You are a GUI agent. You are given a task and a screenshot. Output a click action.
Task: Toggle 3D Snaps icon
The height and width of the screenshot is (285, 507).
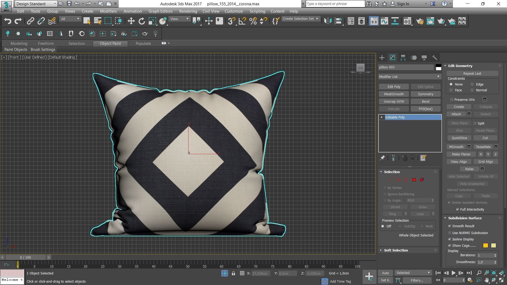click(x=232, y=21)
